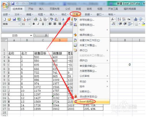Open the 帮助 dropdown menu
The width and height of the screenshot is (146, 117).
pyautogui.click(x=112, y=14)
